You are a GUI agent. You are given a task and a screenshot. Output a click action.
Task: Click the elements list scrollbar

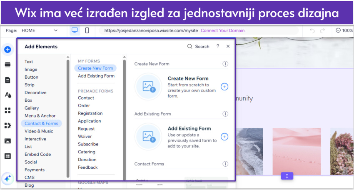click(68, 119)
